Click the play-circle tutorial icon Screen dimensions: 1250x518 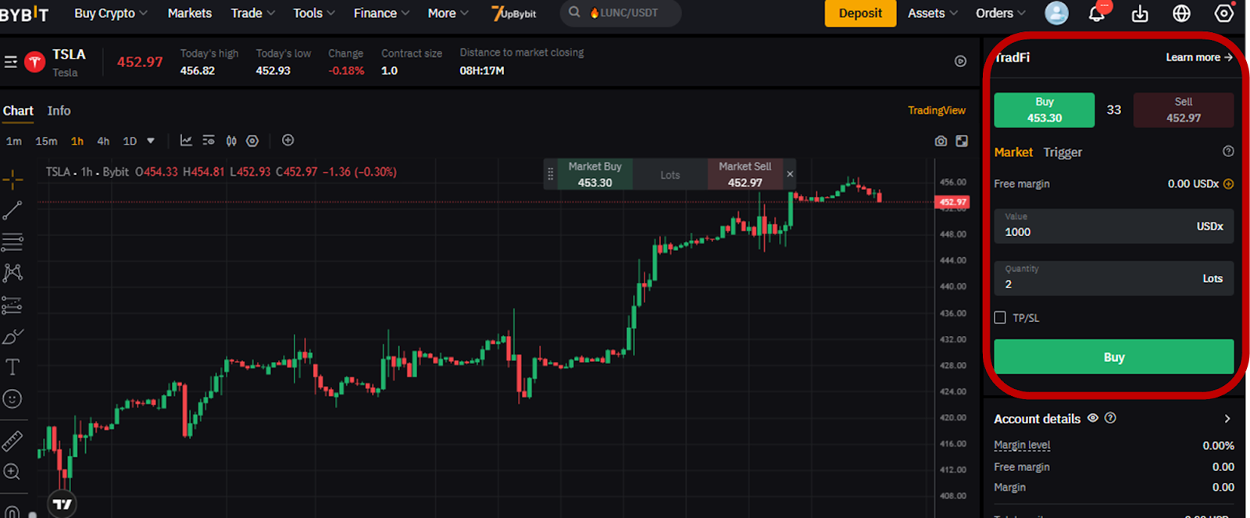961,62
